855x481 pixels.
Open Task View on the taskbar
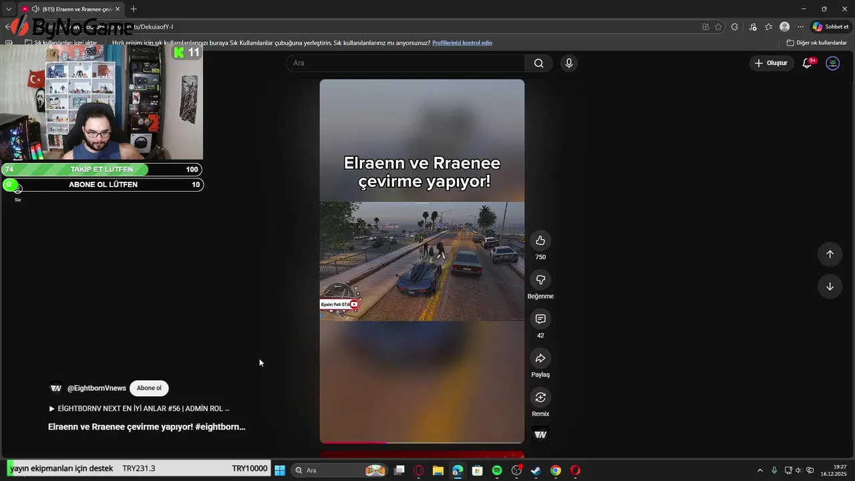tap(399, 470)
